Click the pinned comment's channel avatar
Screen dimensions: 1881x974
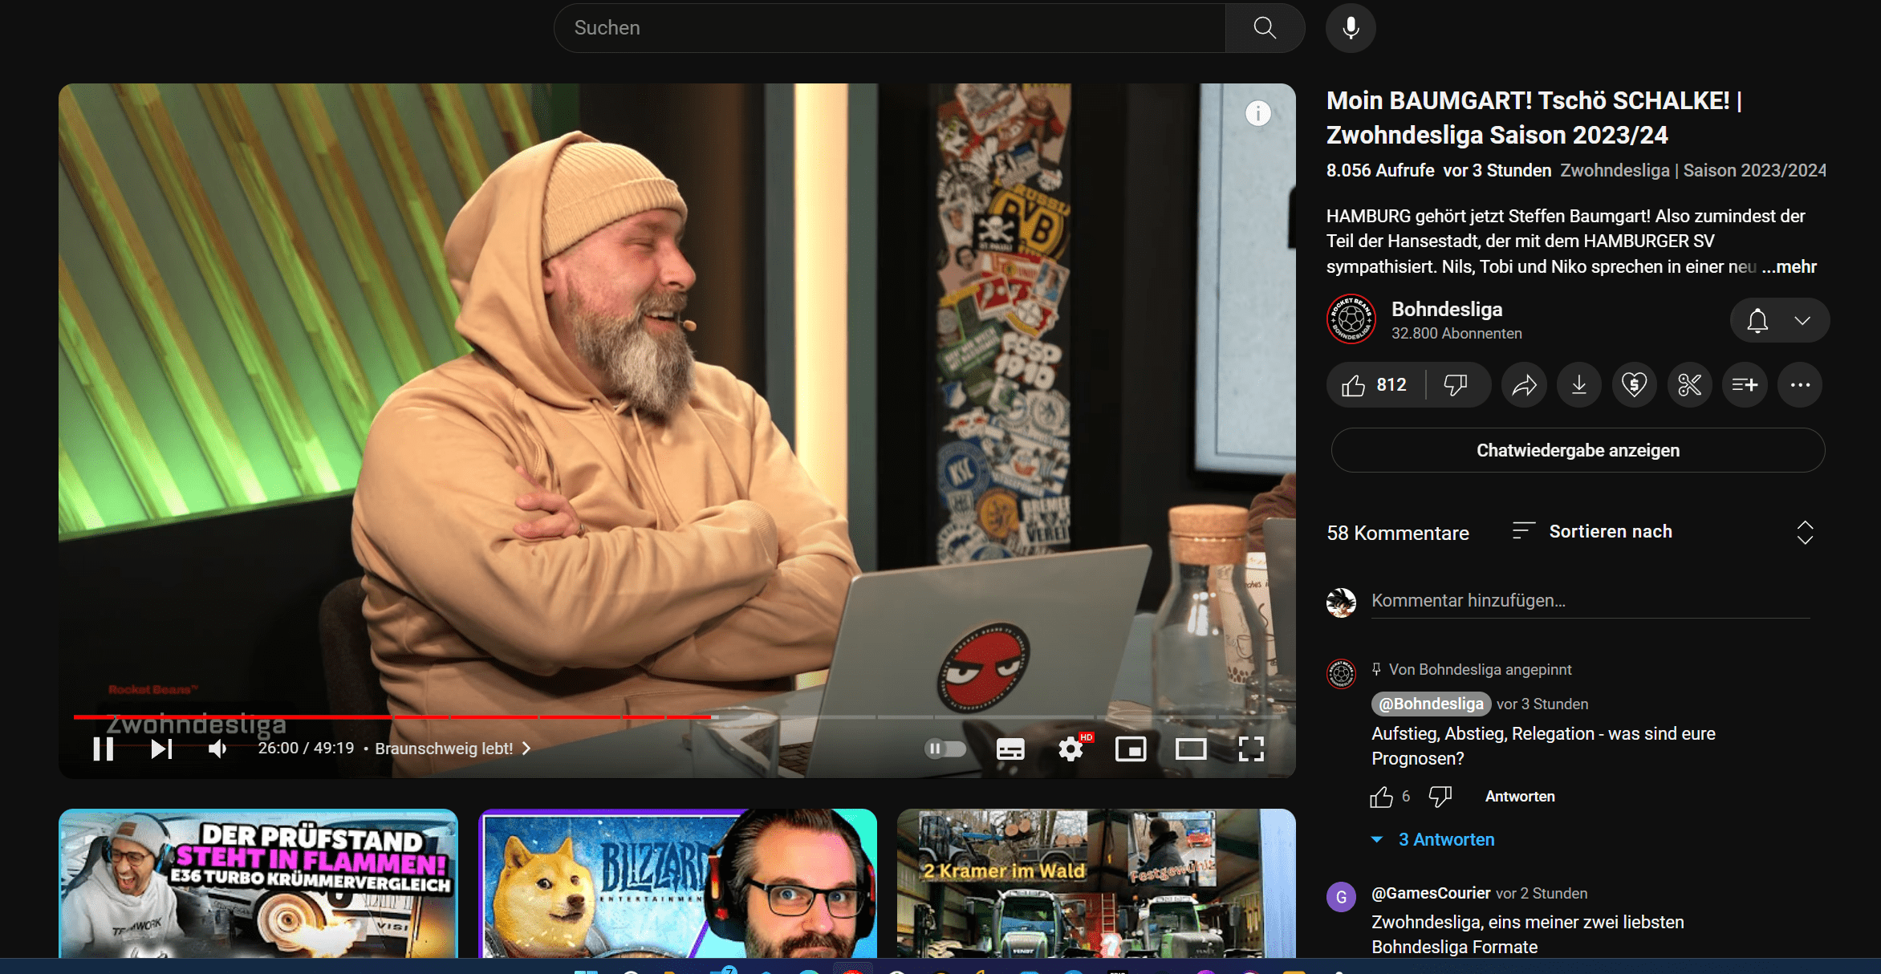pos(1341,674)
